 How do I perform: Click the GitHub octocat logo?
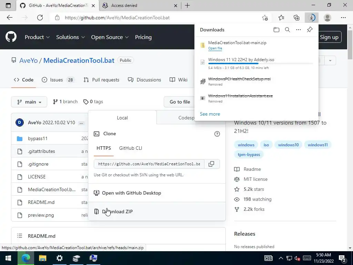(x=11, y=37)
